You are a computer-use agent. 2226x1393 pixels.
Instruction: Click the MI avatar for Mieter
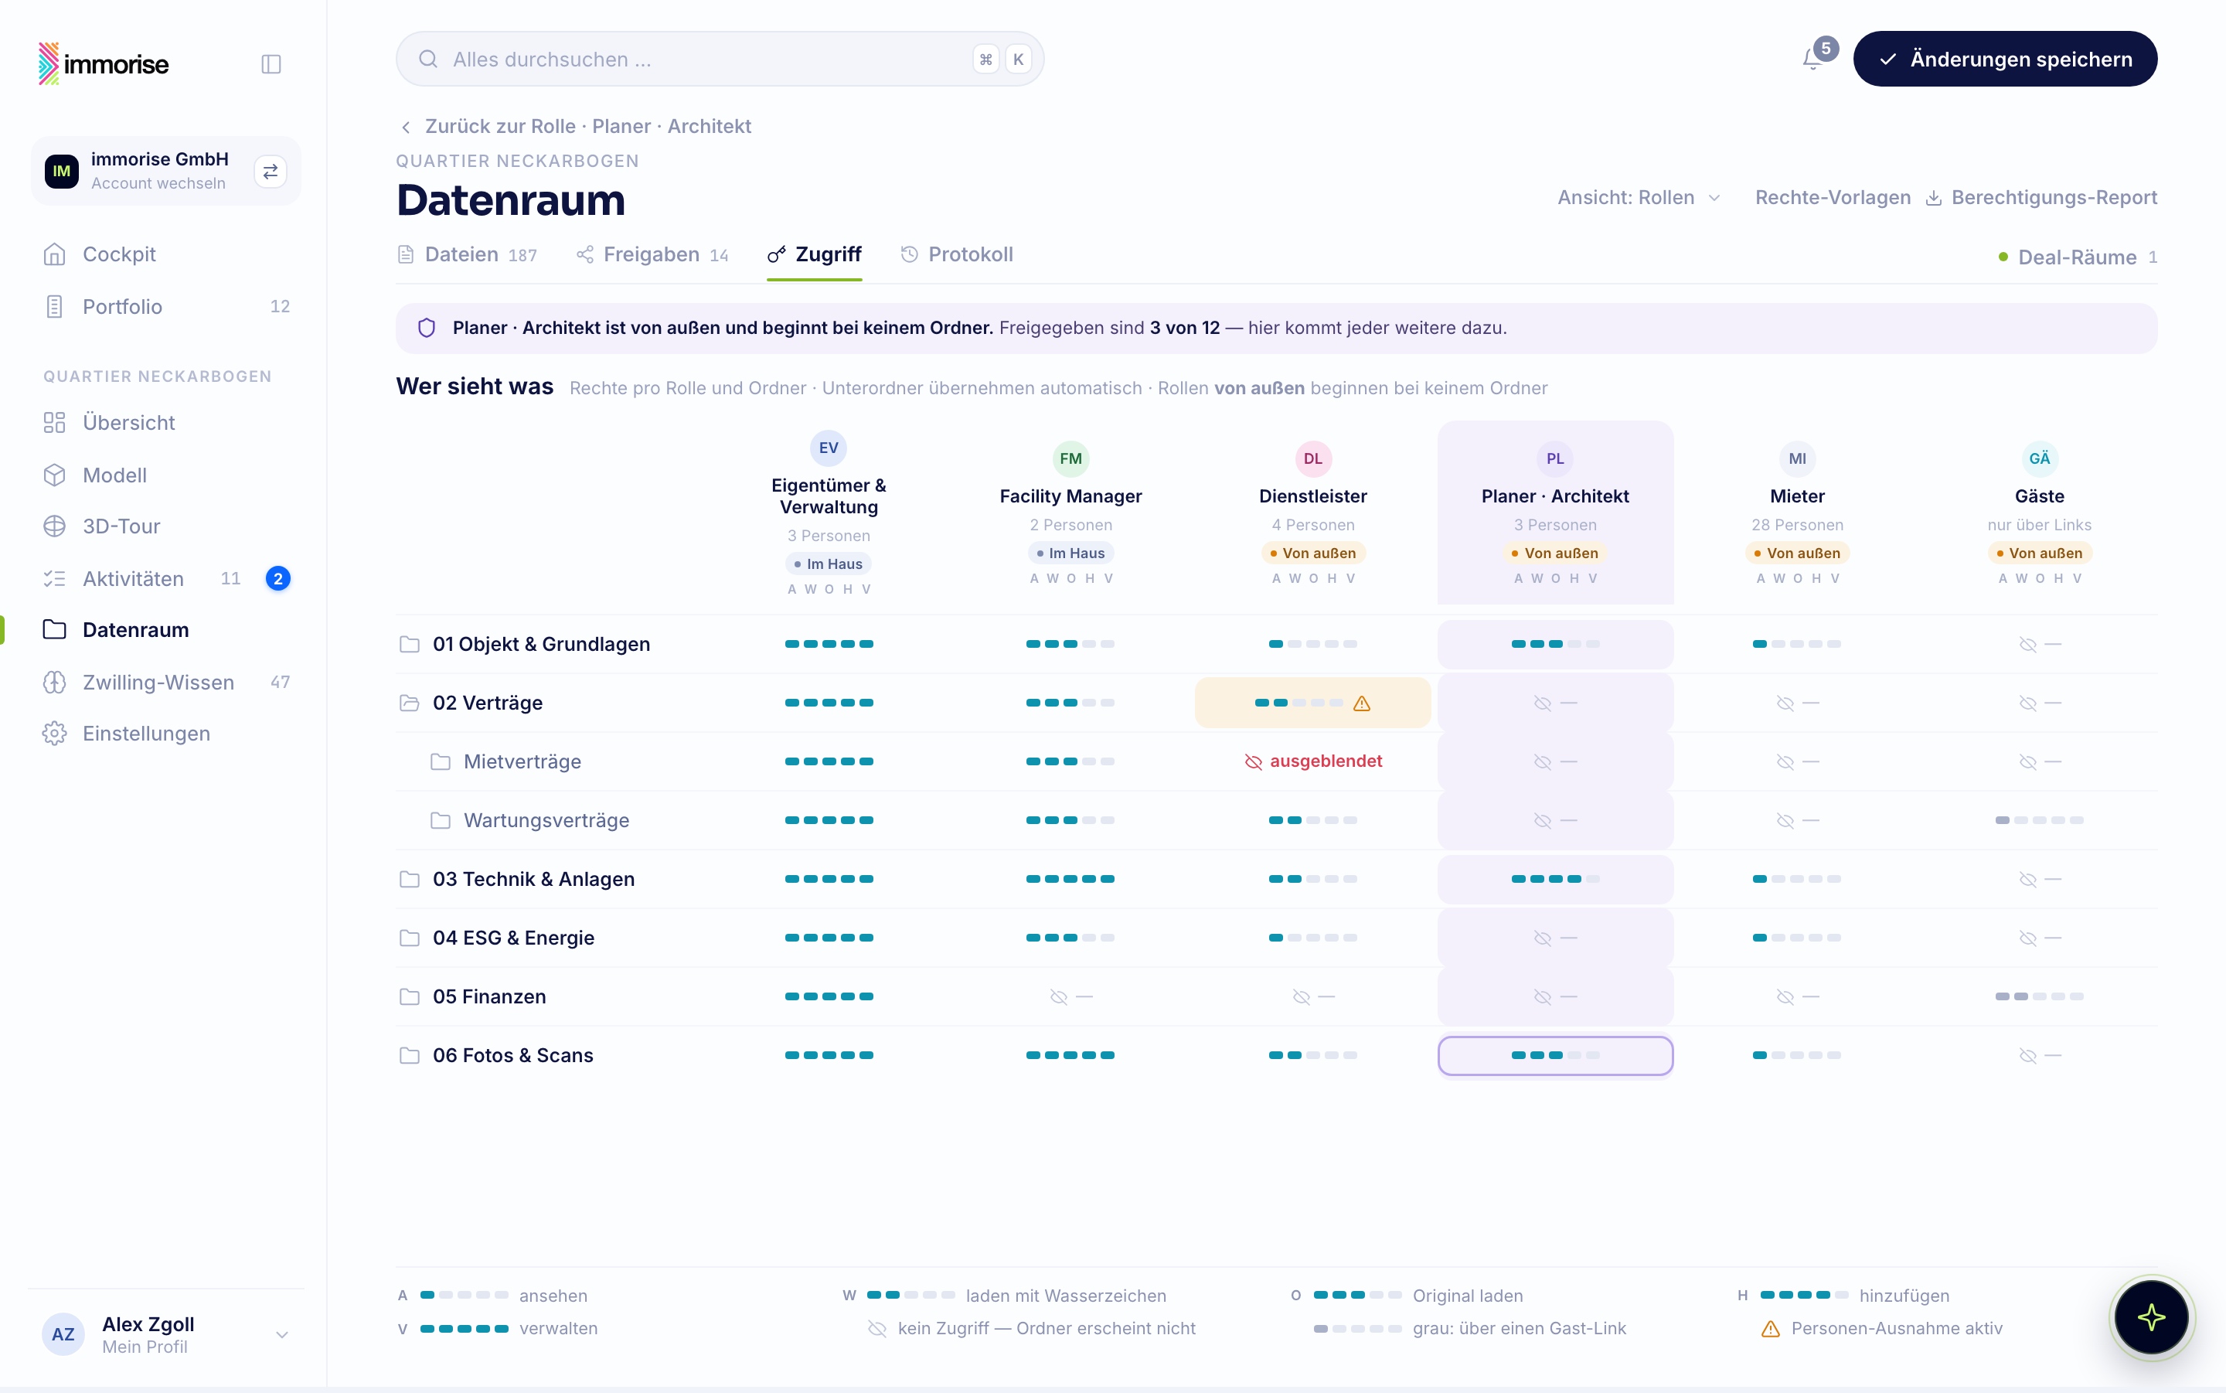(1798, 459)
